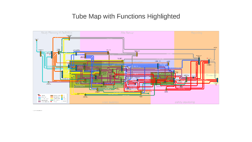Screen dimensions: 252x142
Task: Click the single yellow station ending the teal line
Action: click(37, 40)
